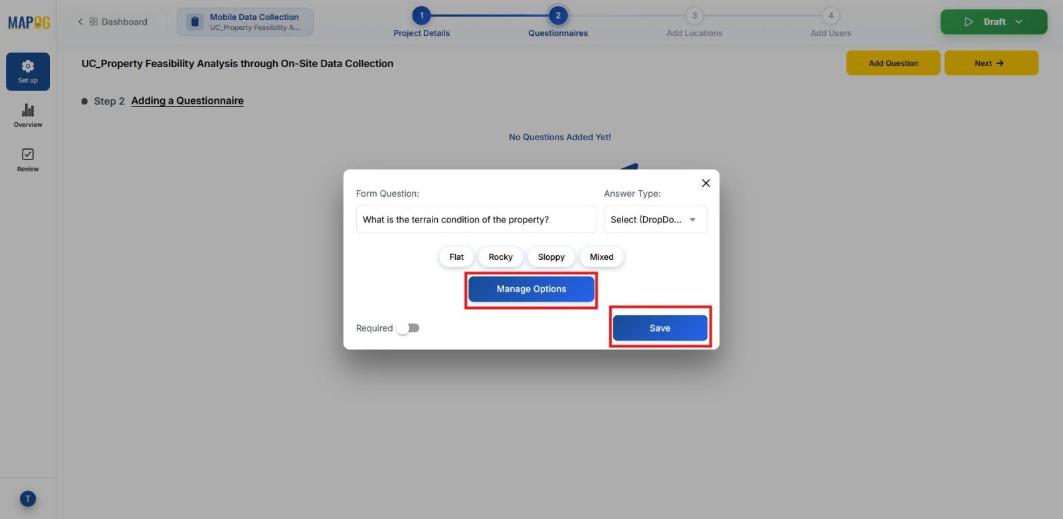
Task: Click the MAPOG logo
Action: [x=29, y=23]
